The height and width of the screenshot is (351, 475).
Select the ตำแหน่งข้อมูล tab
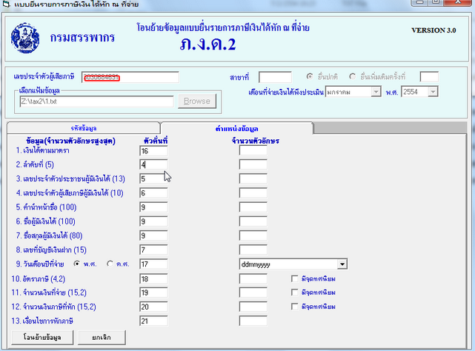click(236, 128)
